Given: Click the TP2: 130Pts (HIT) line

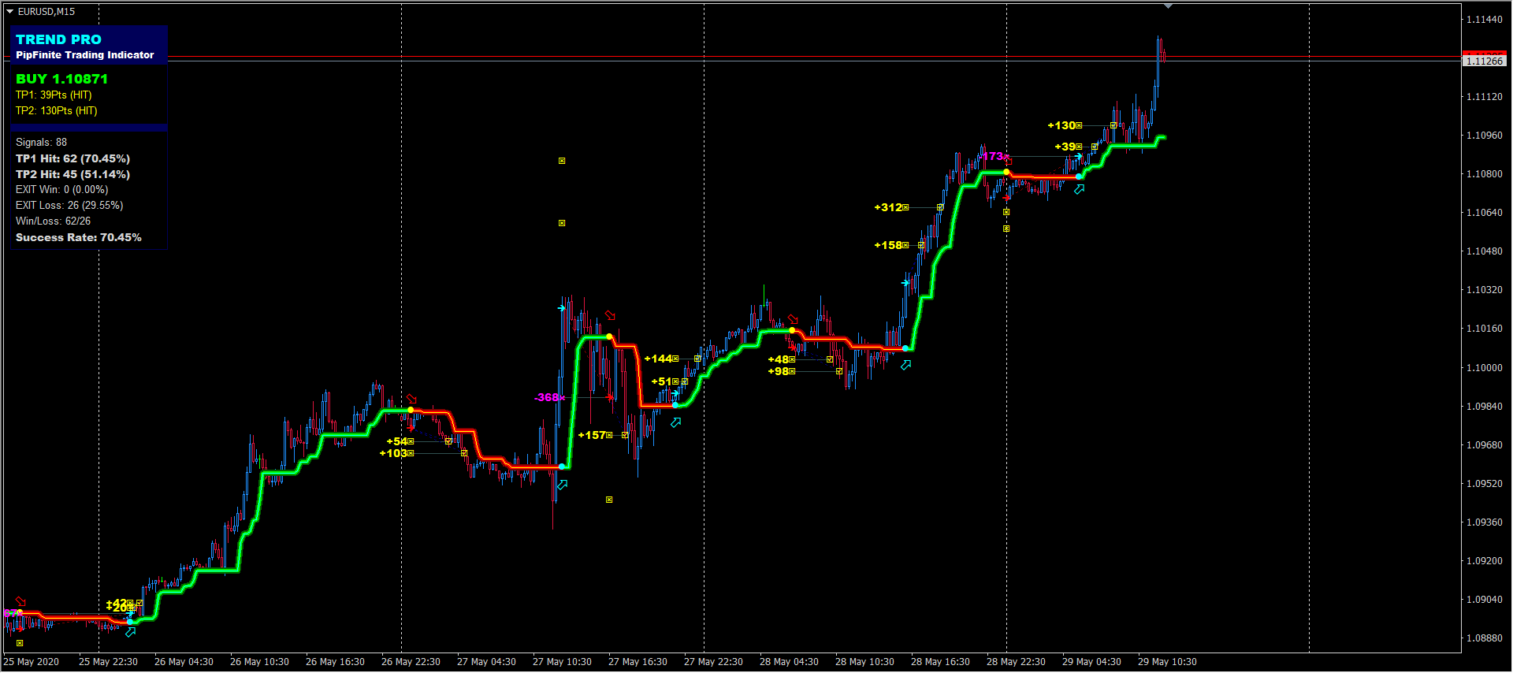Looking at the screenshot, I should click(57, 111).
